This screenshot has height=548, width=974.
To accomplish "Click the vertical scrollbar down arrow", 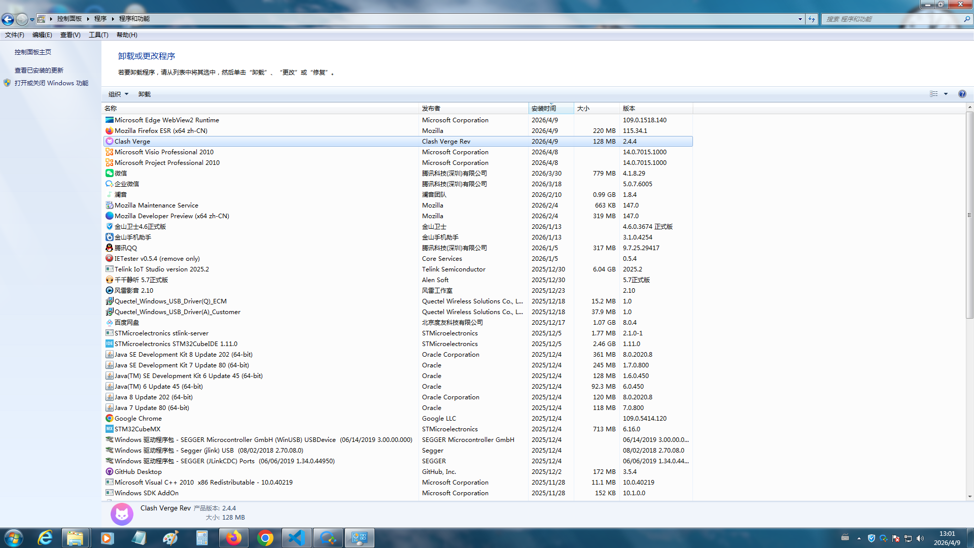I will (x=969, y=497).
